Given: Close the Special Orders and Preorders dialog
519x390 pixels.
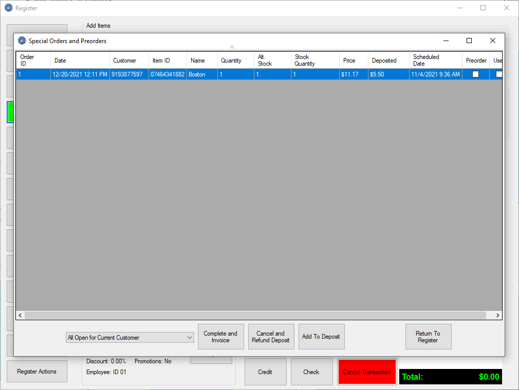Looking at the screenshot, I should coord(492,41).
